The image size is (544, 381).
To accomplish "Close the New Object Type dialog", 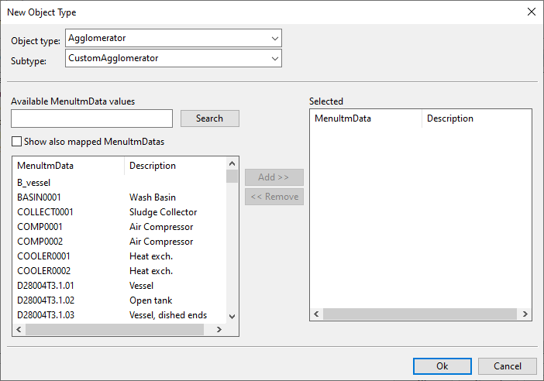I will pos(531,12).
